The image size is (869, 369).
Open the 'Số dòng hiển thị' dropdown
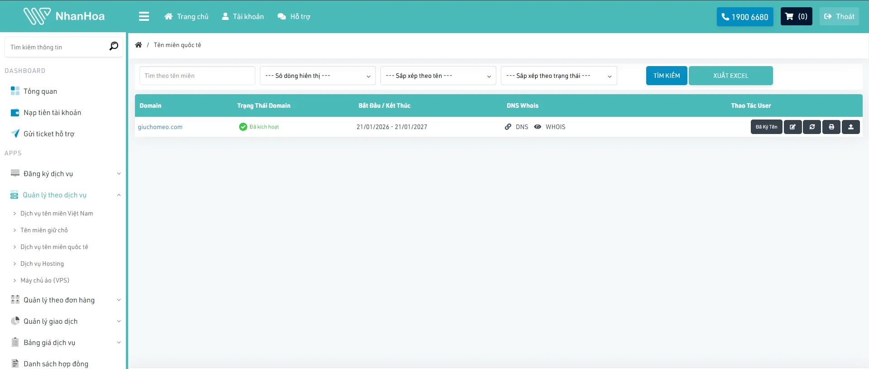pos(317,76)
